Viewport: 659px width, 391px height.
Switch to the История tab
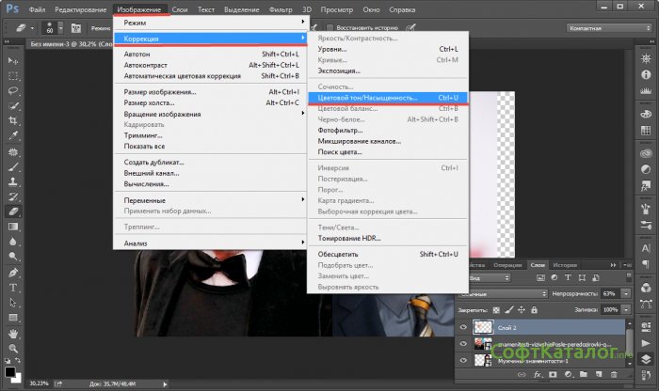[x=565, y=265]
